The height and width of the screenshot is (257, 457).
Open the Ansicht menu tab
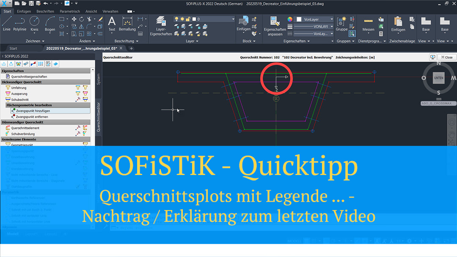pos(91,11)
